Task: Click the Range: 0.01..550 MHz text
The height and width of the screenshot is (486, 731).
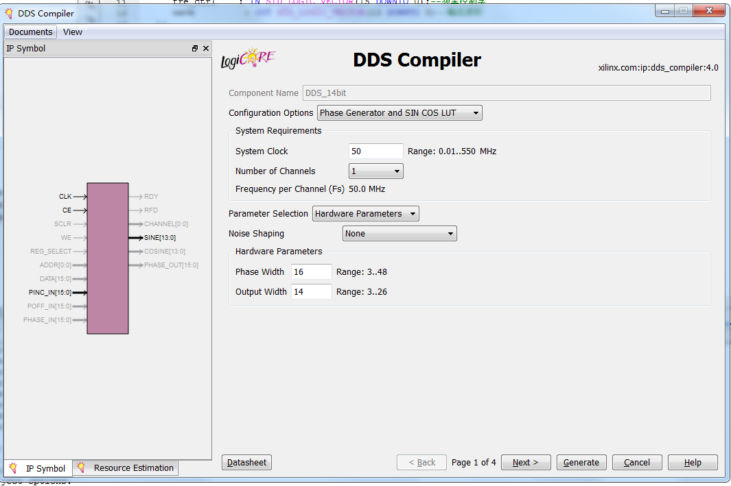Action: (452, 151)
